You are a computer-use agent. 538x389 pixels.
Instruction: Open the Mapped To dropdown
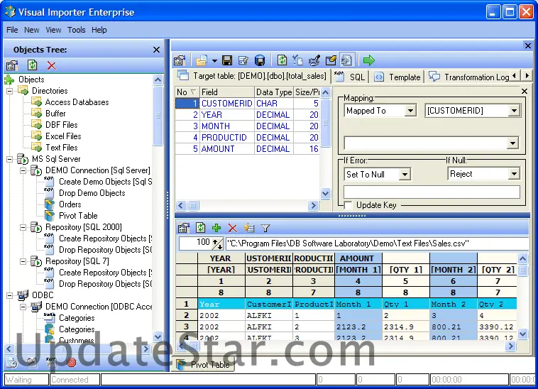tap(410, 111)
